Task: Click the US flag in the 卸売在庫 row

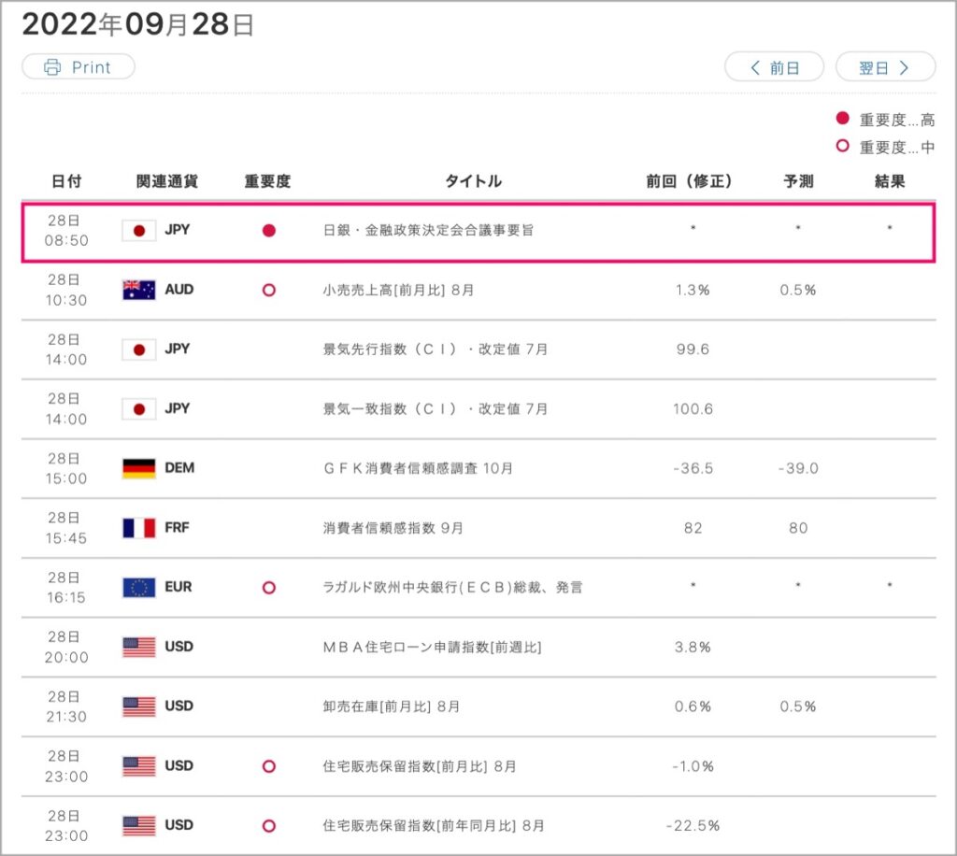Action: (x=139, y=706)
